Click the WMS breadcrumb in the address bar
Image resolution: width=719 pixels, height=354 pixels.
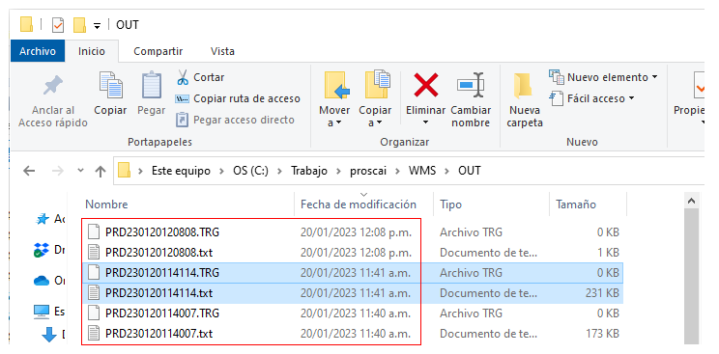click(x=422, y=172)
